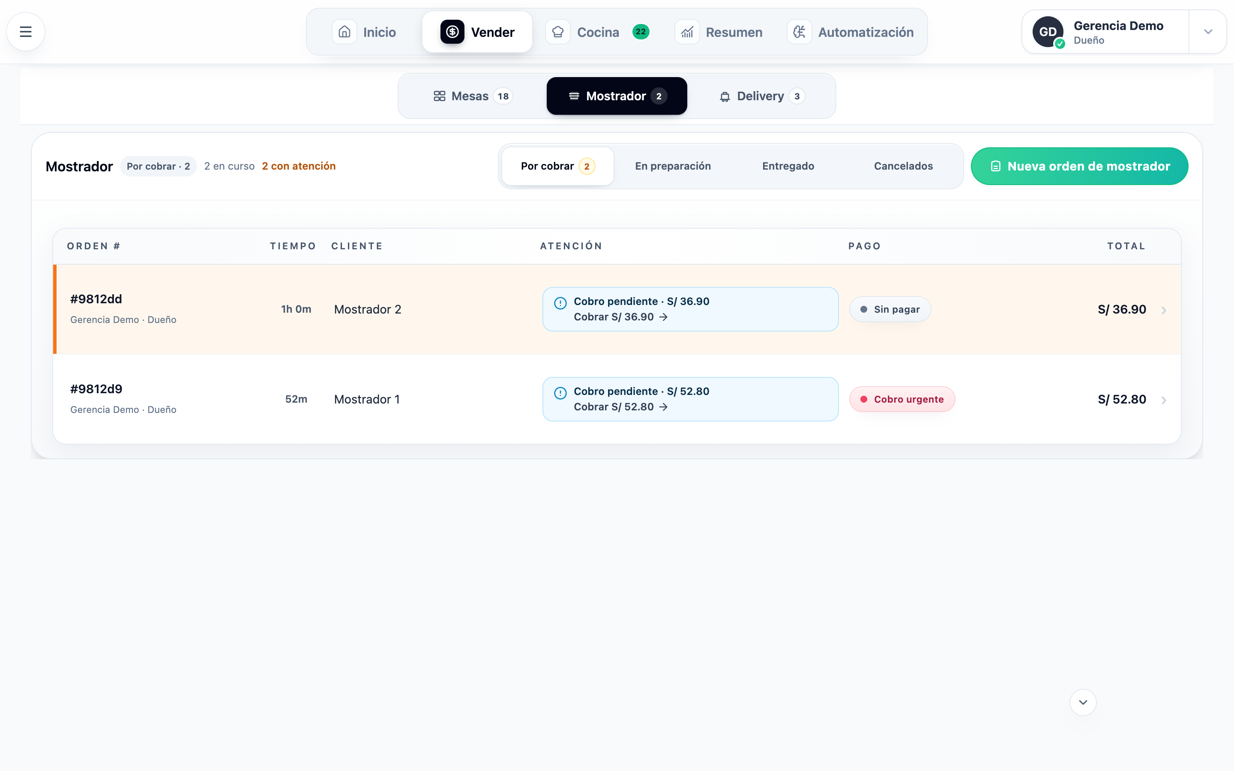This screenshot has width=1234, height=771.
Task: Click the Sin pagar status badge
Action: [x=890, y=310]
